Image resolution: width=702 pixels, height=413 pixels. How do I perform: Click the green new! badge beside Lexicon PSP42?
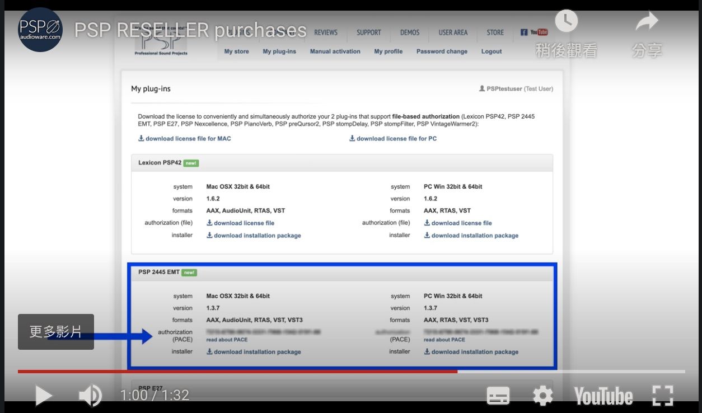(191, 163)
